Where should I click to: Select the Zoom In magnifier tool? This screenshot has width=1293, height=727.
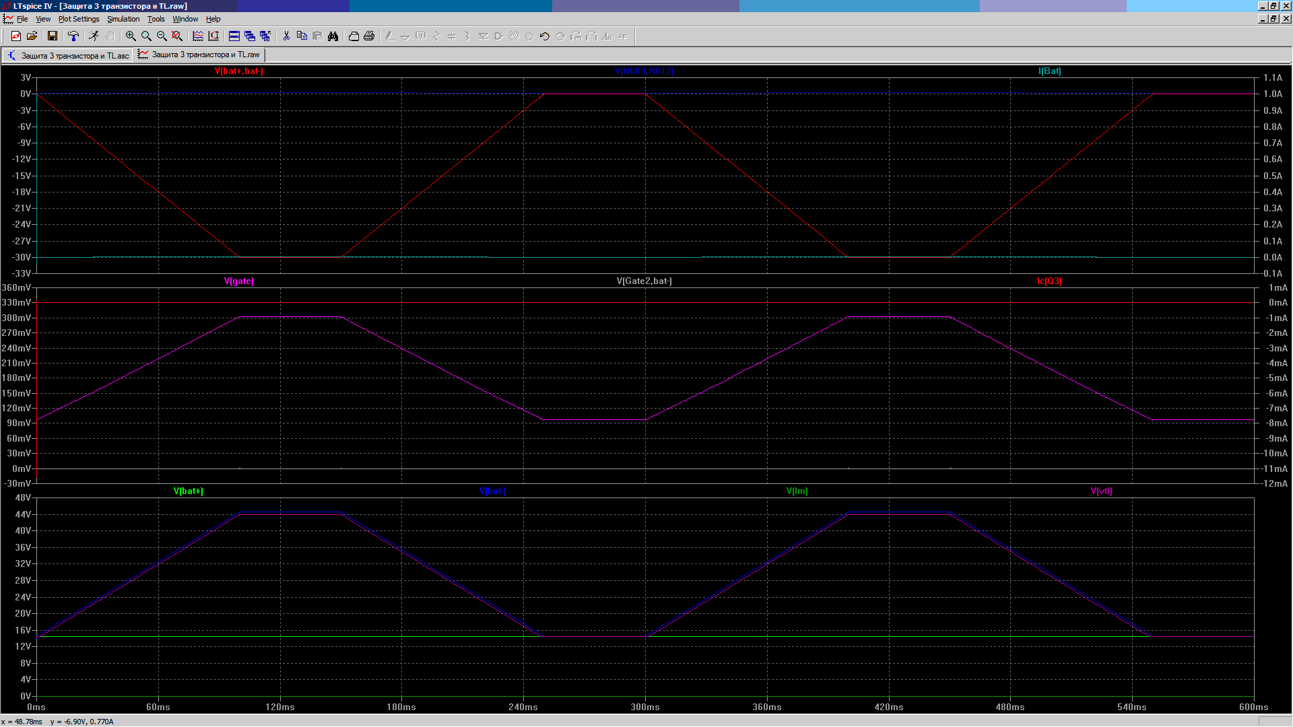[131, 36]
